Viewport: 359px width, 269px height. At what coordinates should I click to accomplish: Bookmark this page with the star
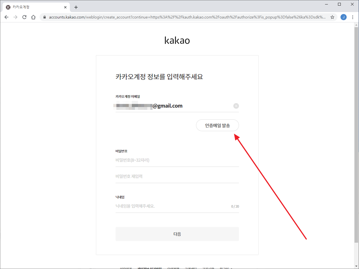pyautogui.click(x=332, y=17)
